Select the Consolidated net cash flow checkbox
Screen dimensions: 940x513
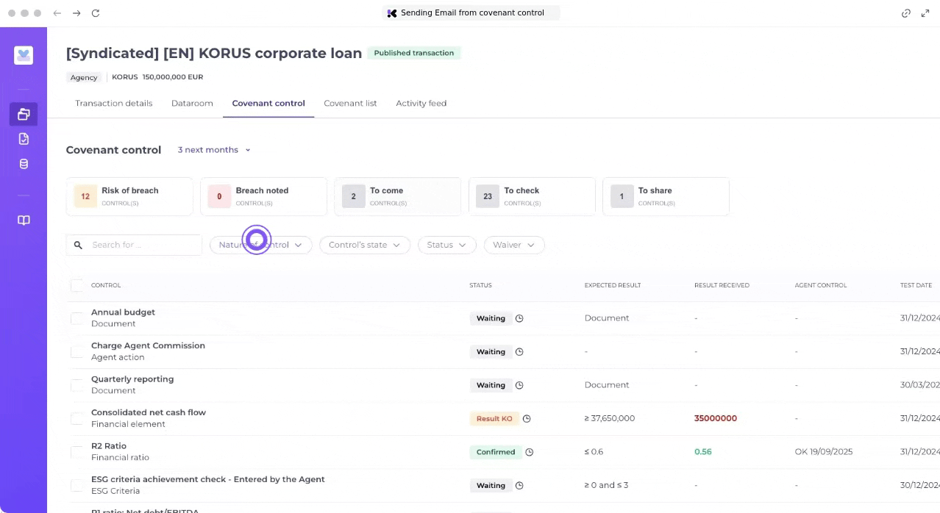76,418
